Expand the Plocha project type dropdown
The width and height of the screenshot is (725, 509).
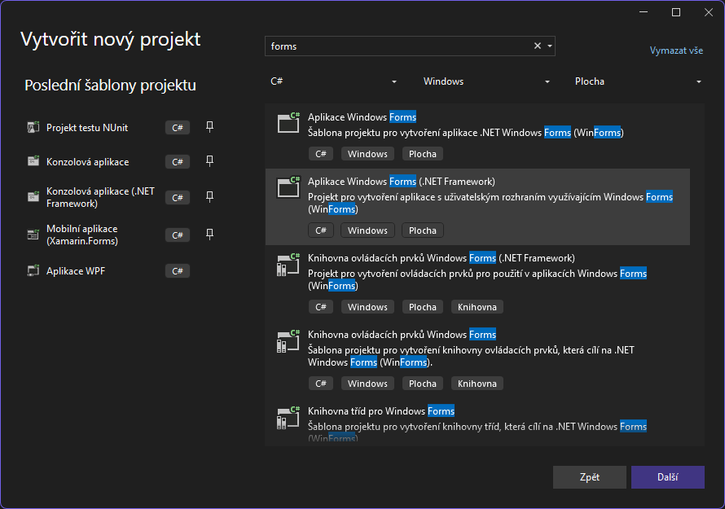pyautogui.click(x=639, y=81)
